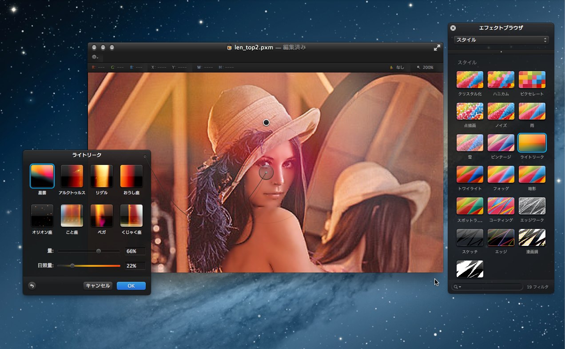Viewport: 565px width, 349px height.
Task: Select the スケッチ effect thumbnail
Action: pyautogui.click(x=470, y=237)
